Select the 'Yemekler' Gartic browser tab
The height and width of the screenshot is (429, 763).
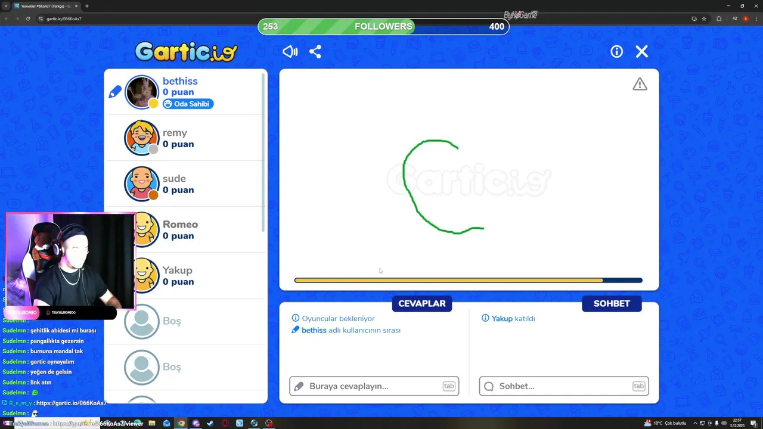pyautogui.click(x=46, y=6)
